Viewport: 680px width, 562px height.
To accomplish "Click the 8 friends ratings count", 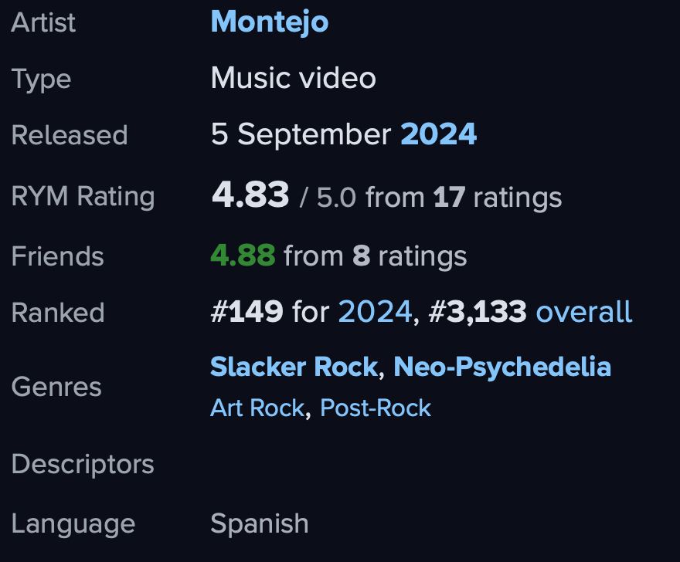I will (x=362, y=256).
